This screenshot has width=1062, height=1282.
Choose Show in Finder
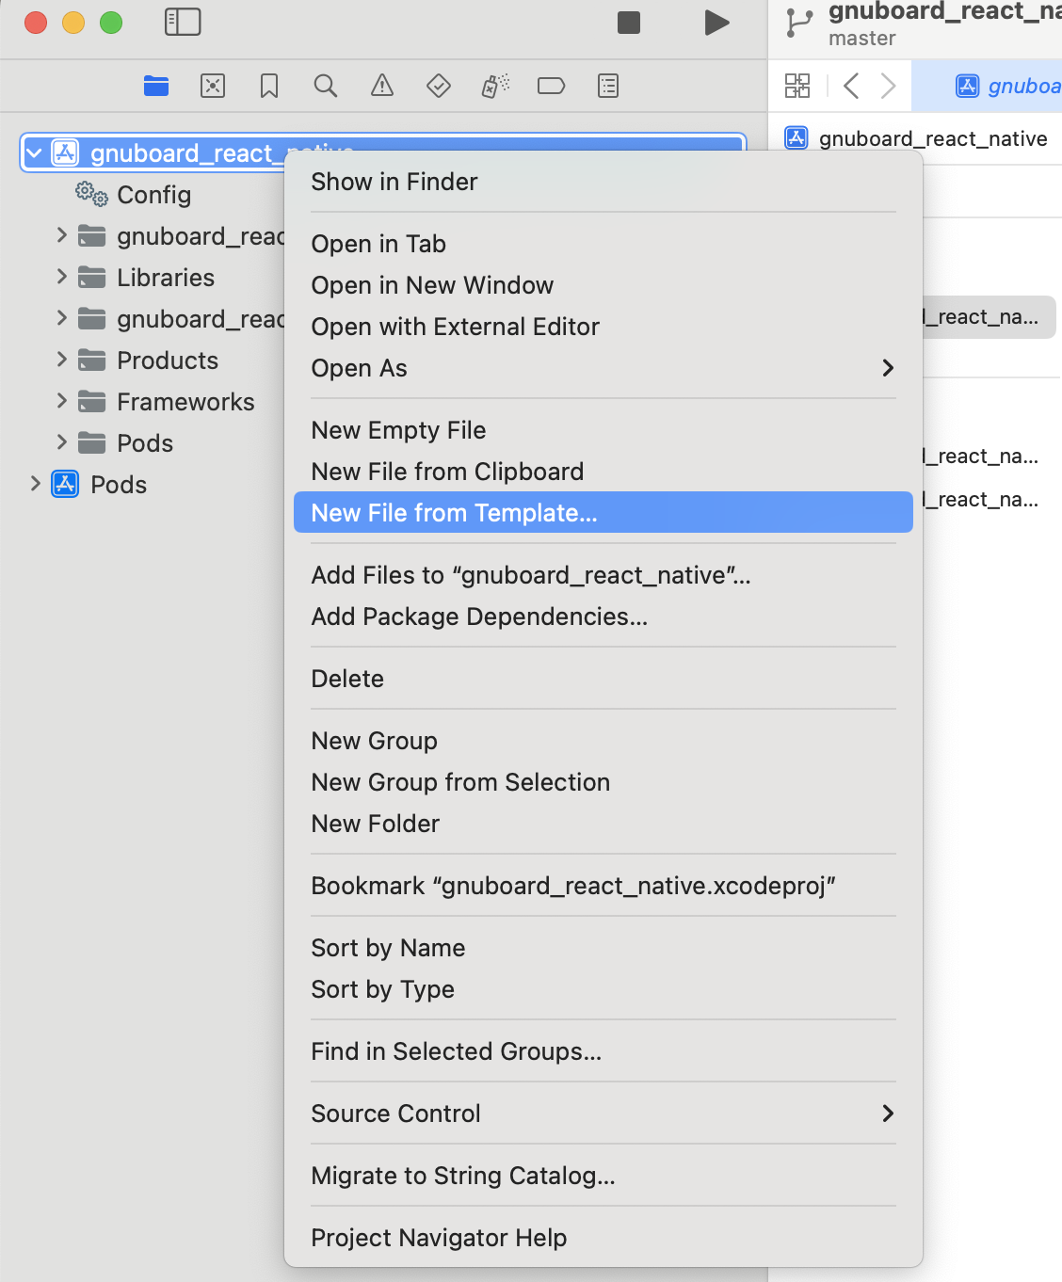603,182
